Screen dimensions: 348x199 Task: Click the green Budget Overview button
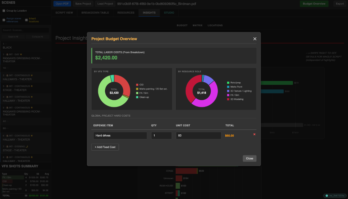pos(314,3)
